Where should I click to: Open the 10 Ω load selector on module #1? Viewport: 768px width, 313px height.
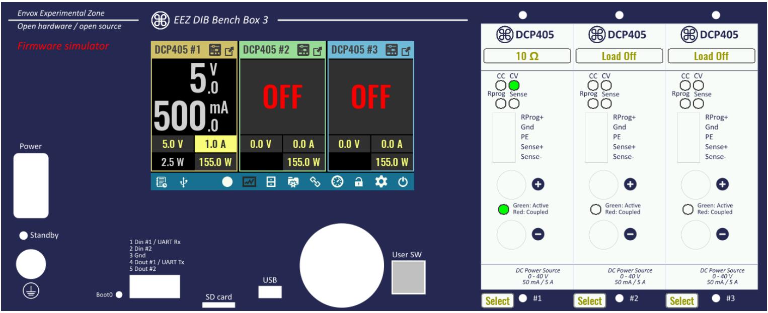click(527, 56)
